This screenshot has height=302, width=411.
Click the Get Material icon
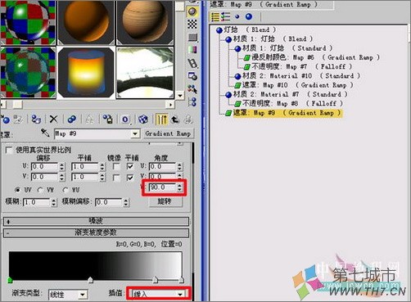point(5,119)
